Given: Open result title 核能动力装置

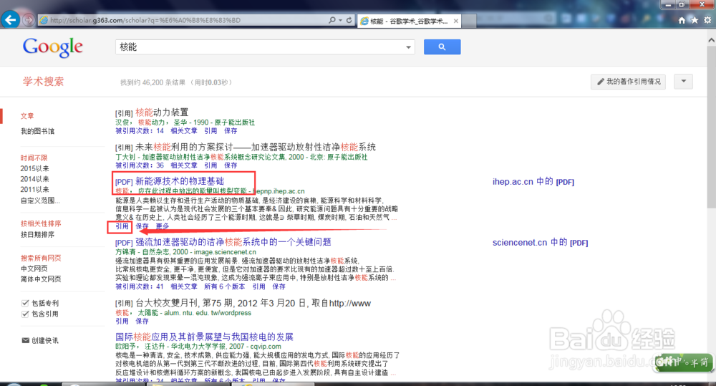Looking at the screenshot, I should point(162,112).
